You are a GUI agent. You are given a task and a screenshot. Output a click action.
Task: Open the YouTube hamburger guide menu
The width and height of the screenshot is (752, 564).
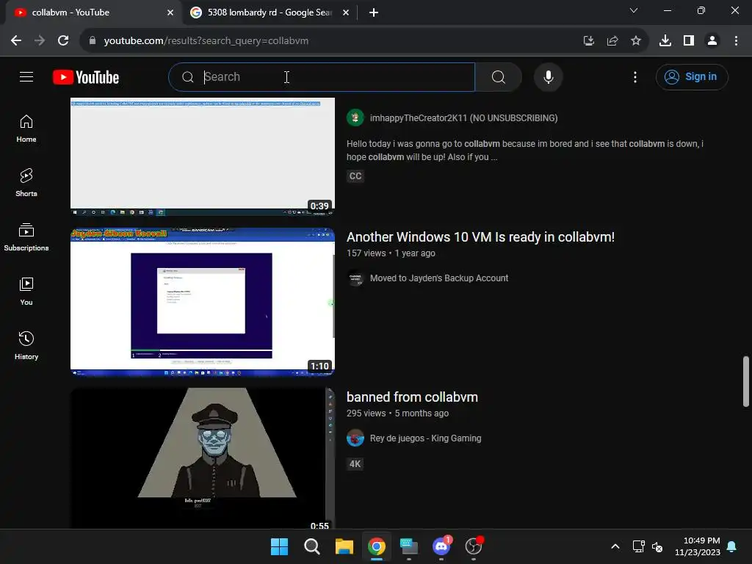click(x=26, y=76)
